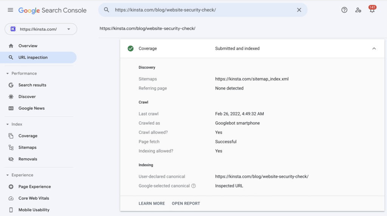This screenshot has width=387, height=216.
Task: Collapse the Coverage section chevron
Action: coord(374,48)
